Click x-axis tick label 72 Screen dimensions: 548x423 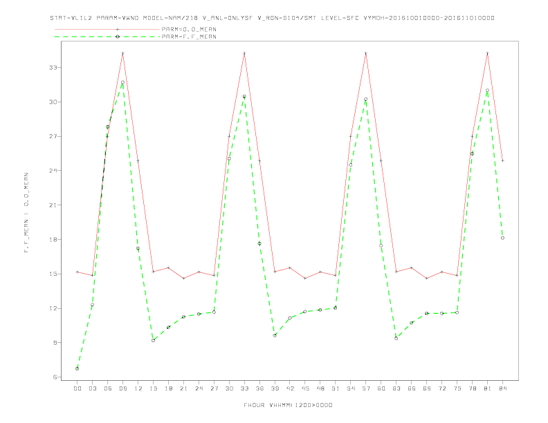(441, 388)
